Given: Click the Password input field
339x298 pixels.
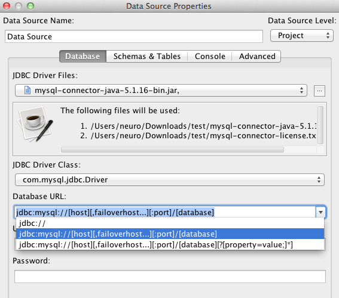Looking at the screenshot, I should (170, 277).
